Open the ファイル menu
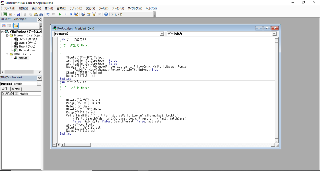 (9, 9)
